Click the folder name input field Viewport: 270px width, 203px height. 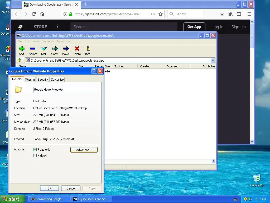[65, 90]
